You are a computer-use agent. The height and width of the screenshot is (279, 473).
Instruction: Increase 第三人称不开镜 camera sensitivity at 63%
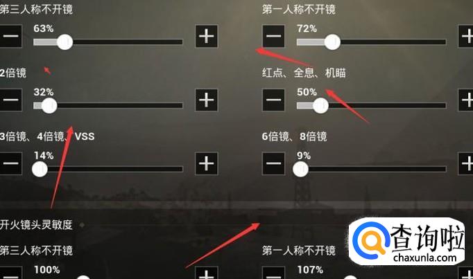(x=207, y=37)
